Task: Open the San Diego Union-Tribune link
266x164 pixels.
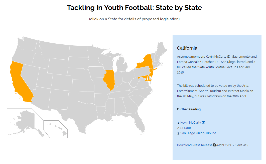Action: 198,133
